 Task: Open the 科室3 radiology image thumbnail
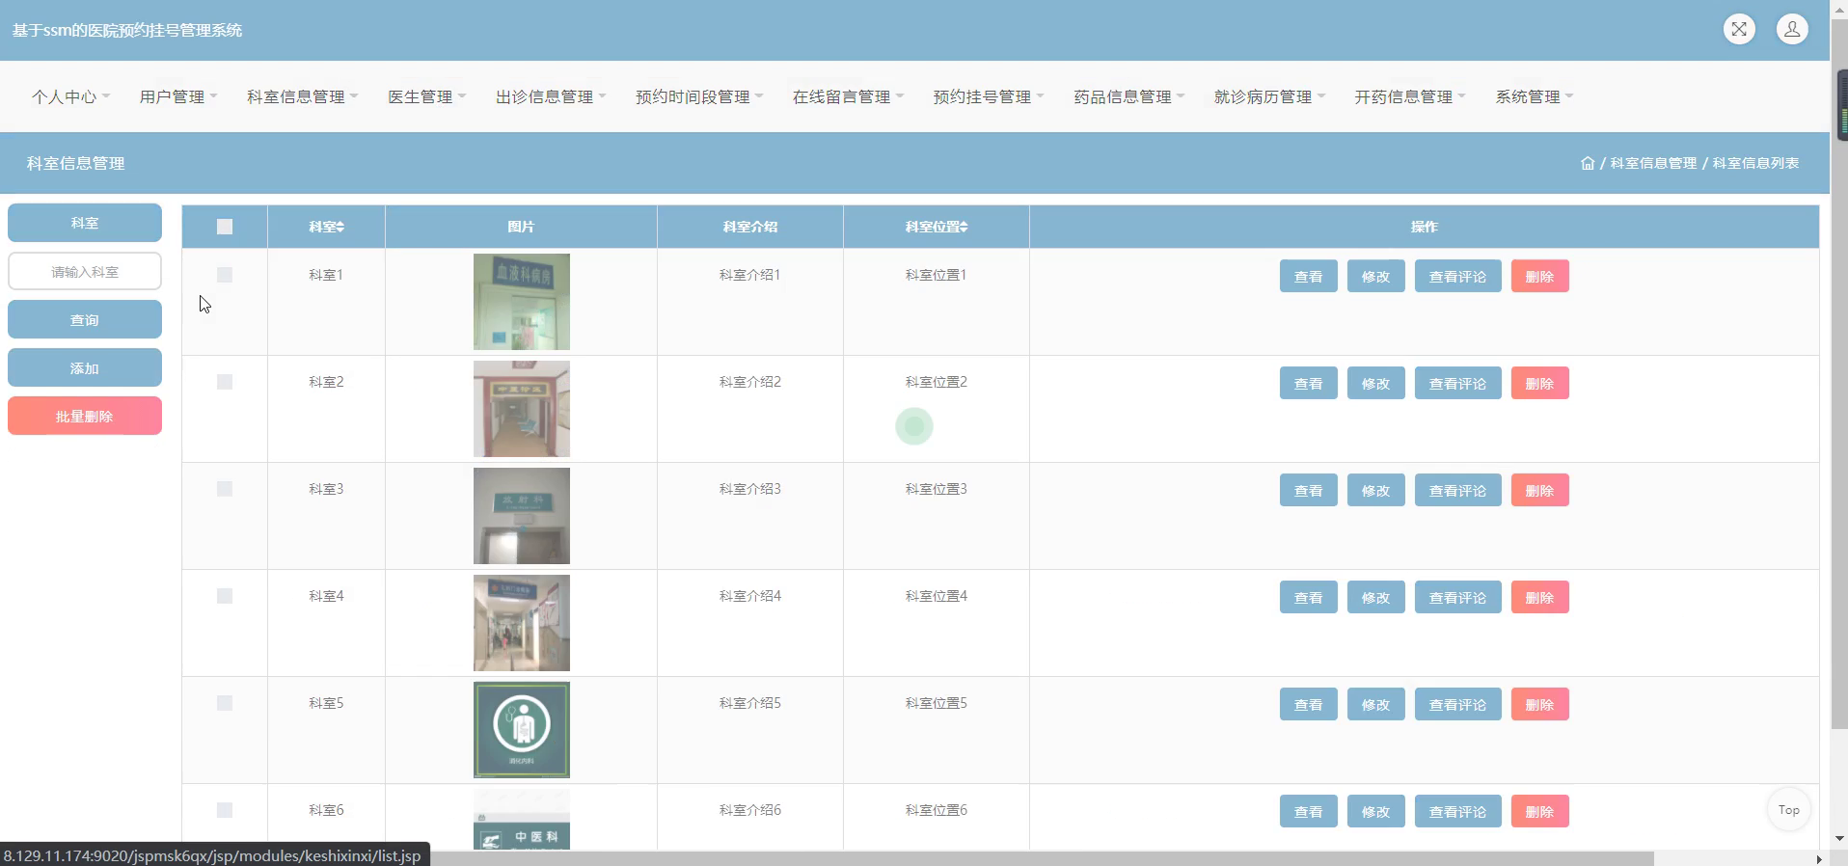521,516
